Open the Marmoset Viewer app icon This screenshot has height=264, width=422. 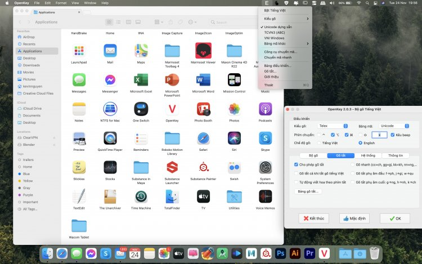pyautogui.click(x=203, y=50)
